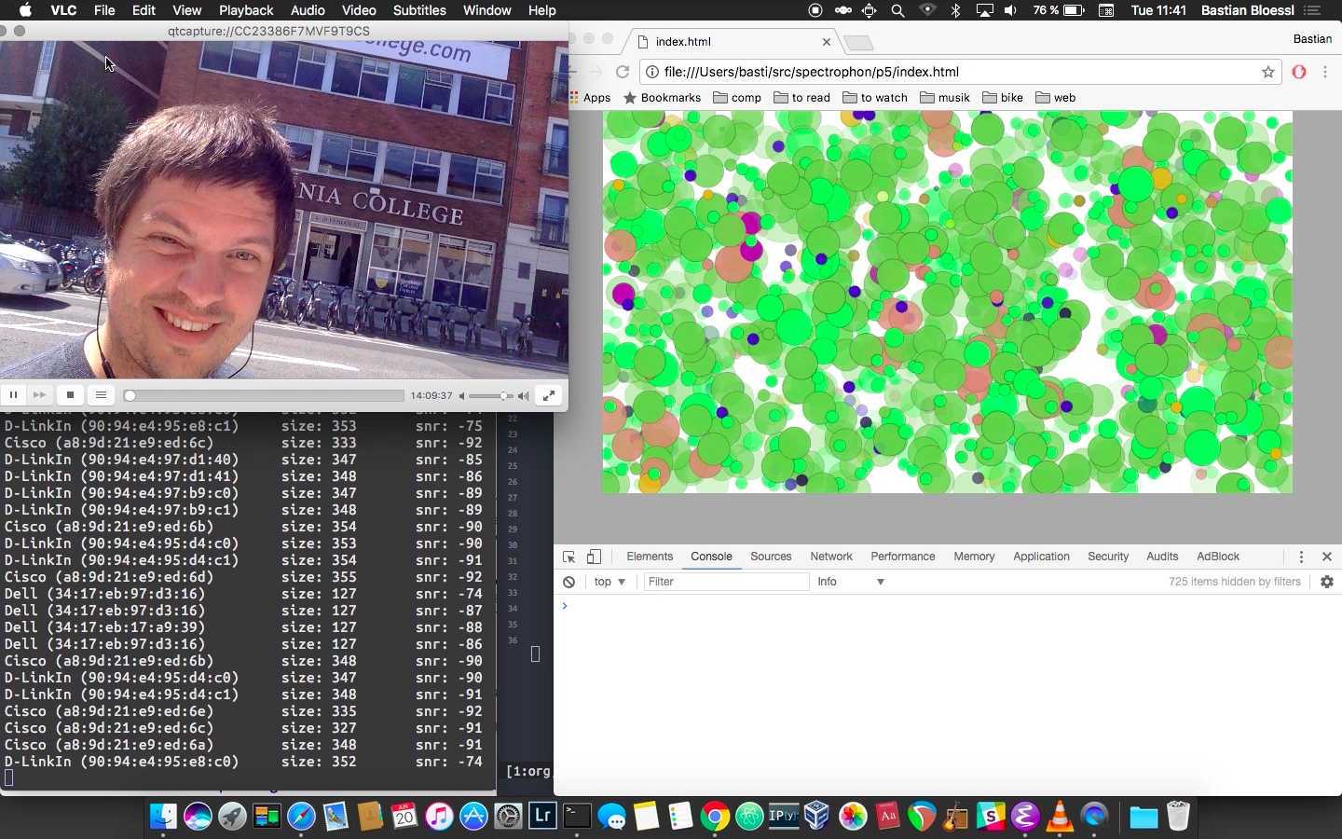
Task: Open the 'to watch' bookmarks folder
Action: click(x=874, y=98)
